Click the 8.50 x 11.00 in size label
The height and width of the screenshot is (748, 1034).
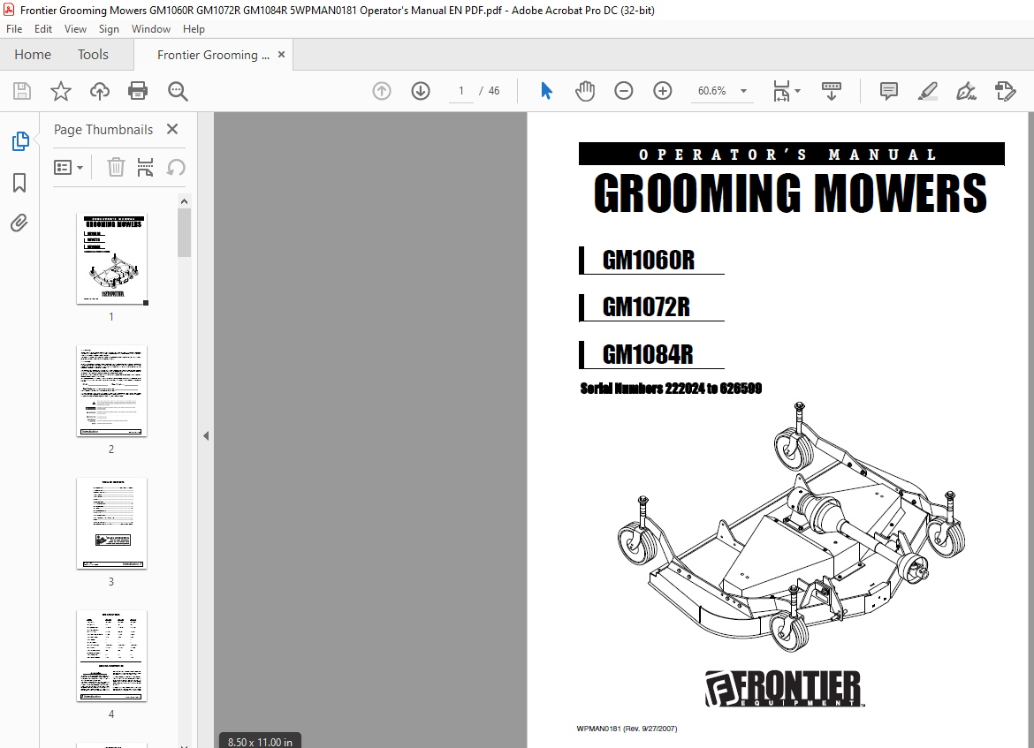[x=260, y=742]
